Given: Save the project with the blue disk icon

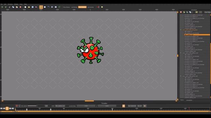Looking at the screenshot, I should [x=33, y=7].
